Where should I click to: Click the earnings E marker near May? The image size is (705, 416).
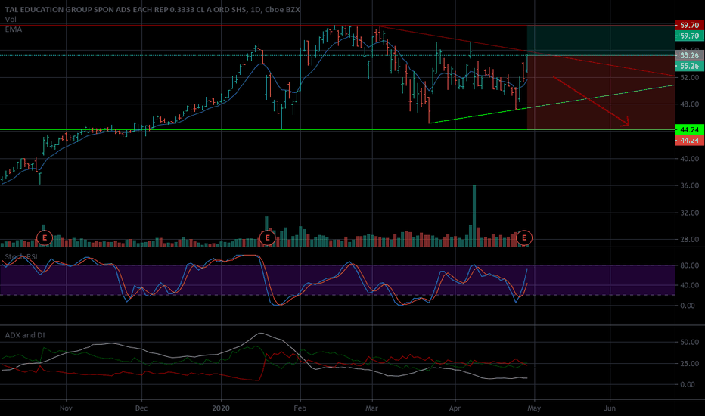(x=524, y=237)
